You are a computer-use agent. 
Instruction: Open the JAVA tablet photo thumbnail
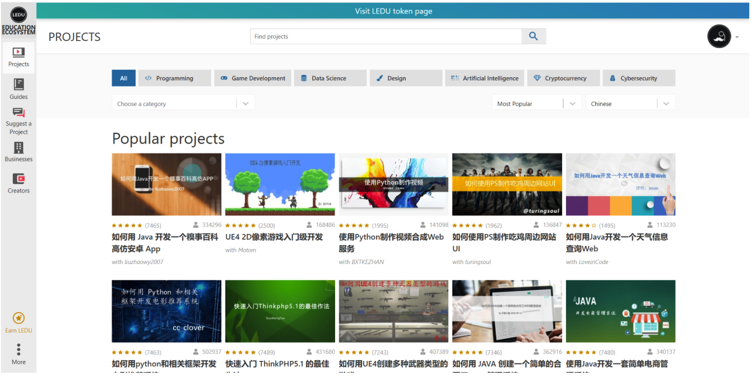click(x=507, y=311)
